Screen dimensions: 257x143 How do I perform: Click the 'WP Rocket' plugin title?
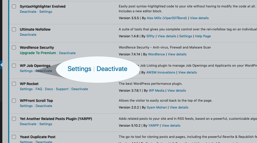[x=29, y=84]
